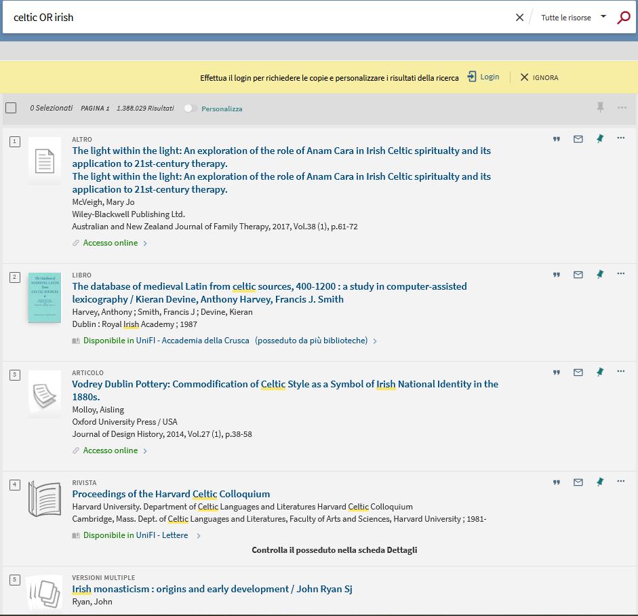This screenshot has width=638, height=616.
Task: Pin the Anam Cara article record
Action: 600,139
